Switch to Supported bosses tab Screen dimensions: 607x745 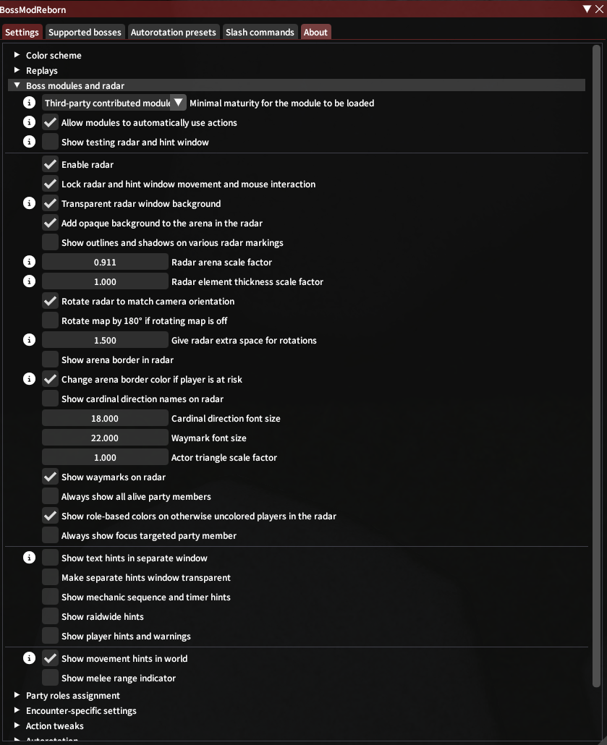(85, 32)
